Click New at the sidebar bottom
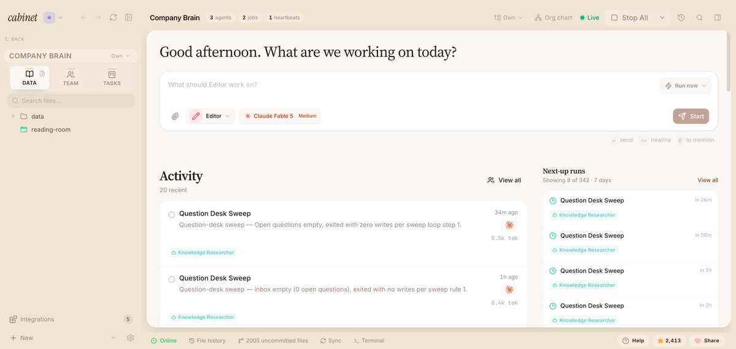 [21, 338]
